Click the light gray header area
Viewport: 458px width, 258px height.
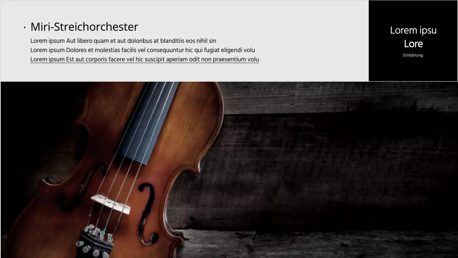184,72
